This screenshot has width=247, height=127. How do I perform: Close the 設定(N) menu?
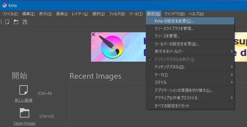pos(154,14)
